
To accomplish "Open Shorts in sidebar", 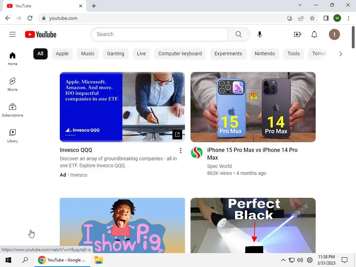I will 13,84.
